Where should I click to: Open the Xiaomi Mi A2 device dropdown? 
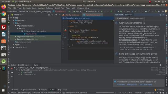91,11
